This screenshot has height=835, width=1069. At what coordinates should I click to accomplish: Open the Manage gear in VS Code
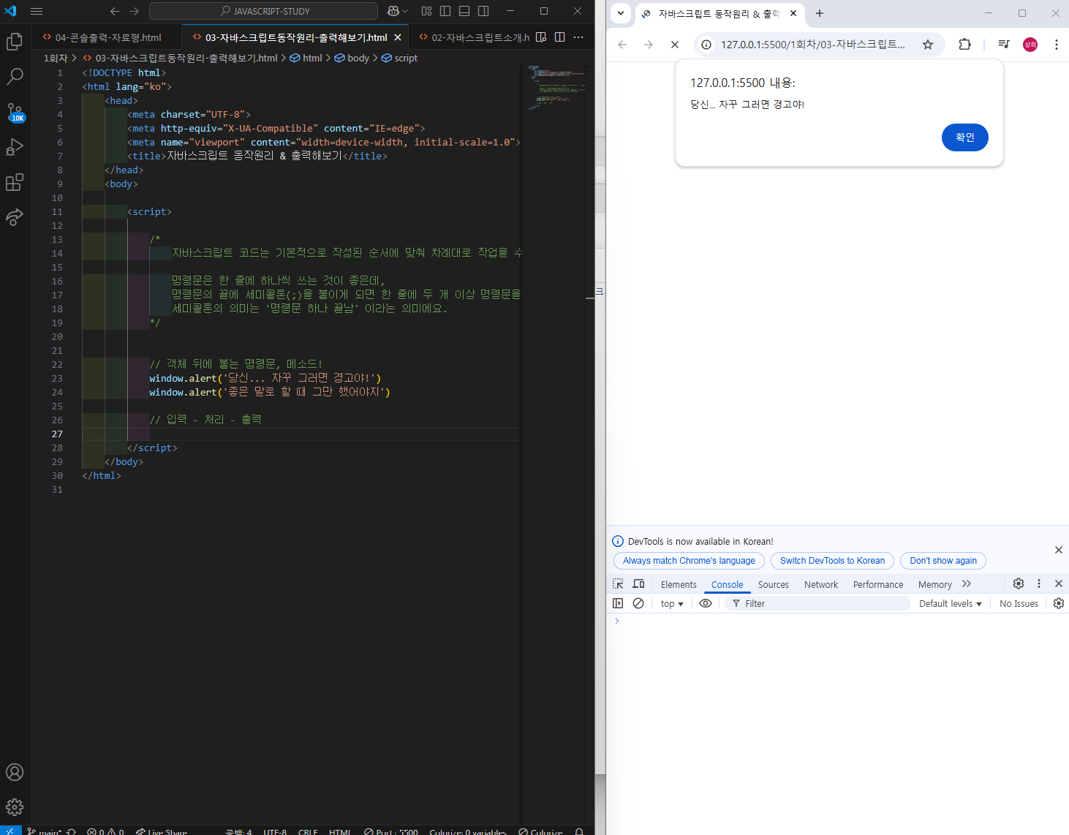[x=15, y=807]
